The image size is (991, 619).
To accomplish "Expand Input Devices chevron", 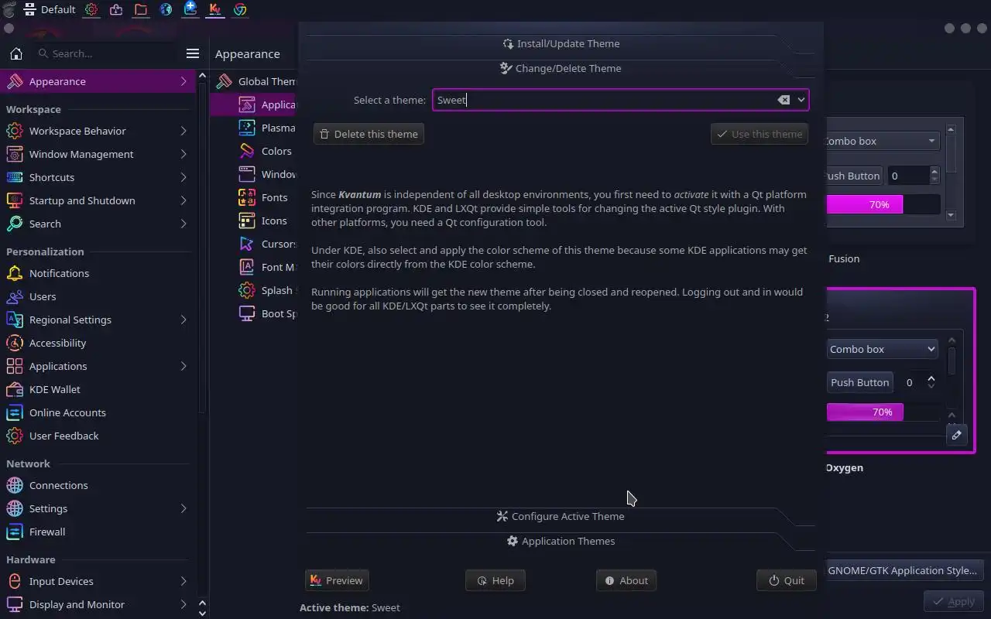I will click(183, 581).
